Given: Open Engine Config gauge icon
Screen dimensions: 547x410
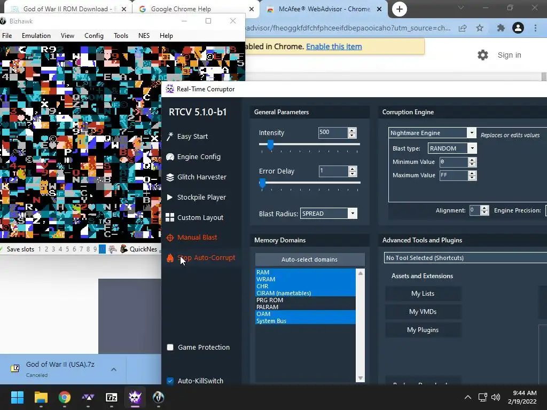Looking at the screenshot, I should [x=170, y=157].
